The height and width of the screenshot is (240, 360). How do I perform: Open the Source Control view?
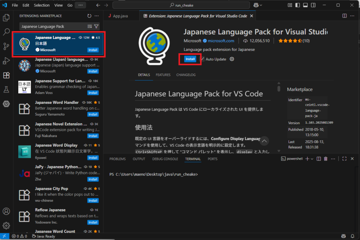tap(6, 46)
